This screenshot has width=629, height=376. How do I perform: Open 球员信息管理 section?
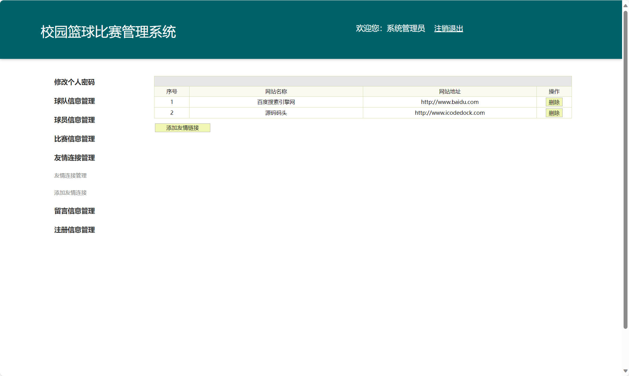click(74, 120)
